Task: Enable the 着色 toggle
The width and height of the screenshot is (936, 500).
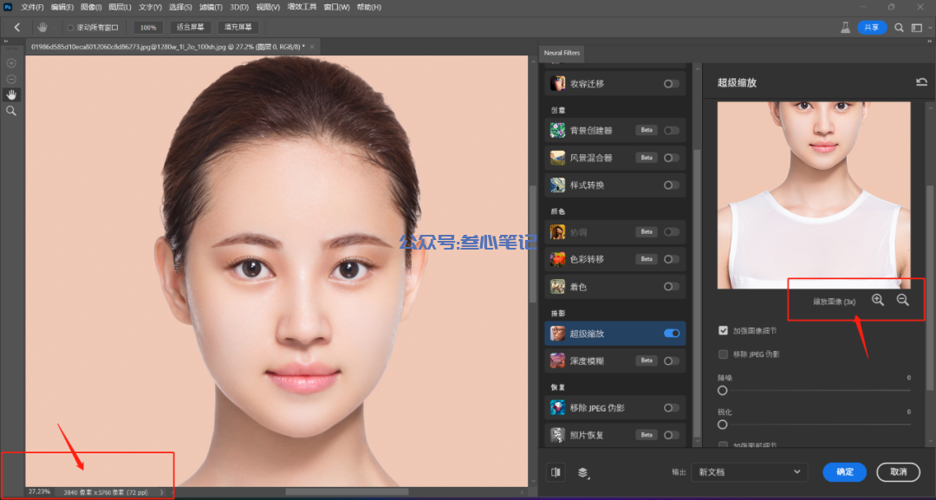Action: [x=672, y=287]
